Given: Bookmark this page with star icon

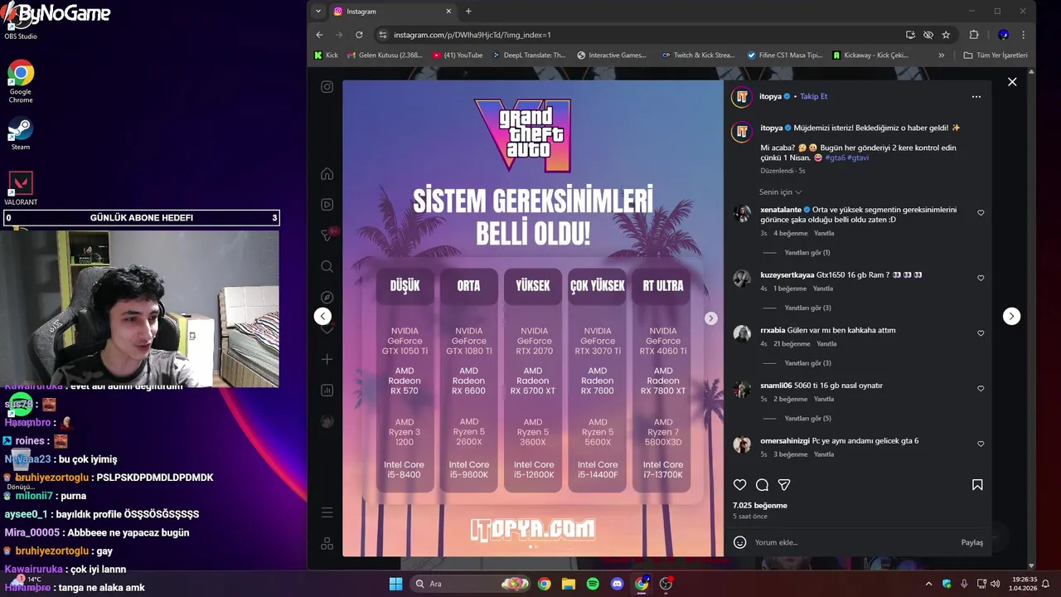Looking at the screenshot, I should coord(946,35).
